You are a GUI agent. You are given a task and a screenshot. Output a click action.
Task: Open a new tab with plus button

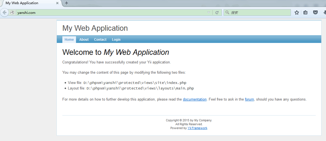click(67, 3)
